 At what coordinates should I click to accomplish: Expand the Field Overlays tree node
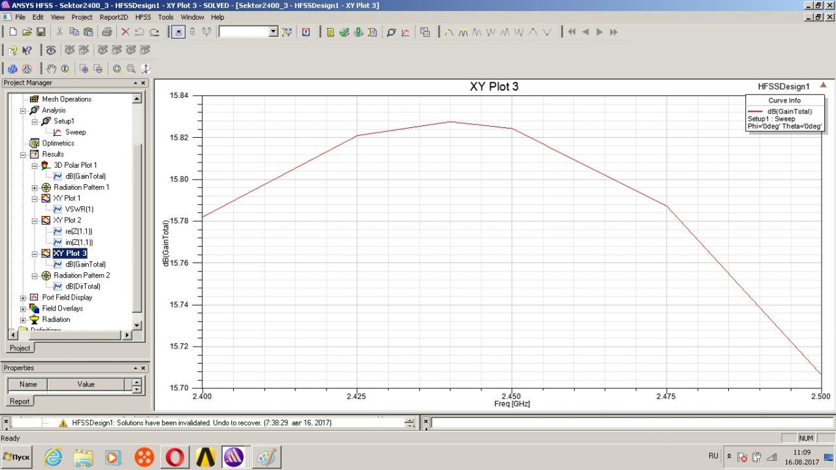point(23,309)
